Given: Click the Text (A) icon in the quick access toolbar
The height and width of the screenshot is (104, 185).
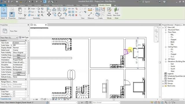Looking at the screenshot, I should 32,2.
